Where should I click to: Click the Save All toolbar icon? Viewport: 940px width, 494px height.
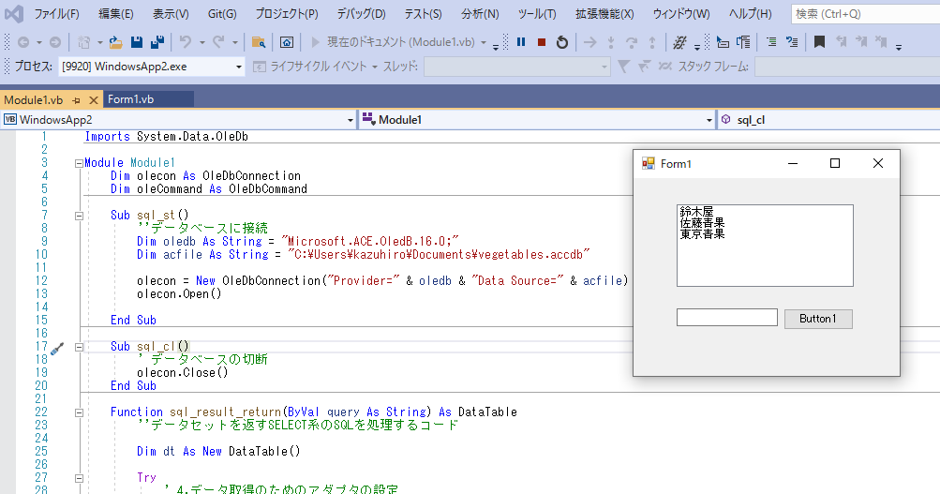157,42
